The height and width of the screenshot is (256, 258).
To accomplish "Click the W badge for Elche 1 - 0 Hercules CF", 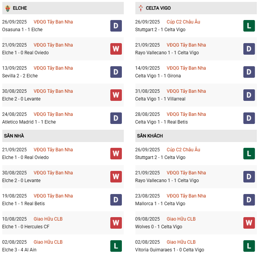I will [116, 223].
